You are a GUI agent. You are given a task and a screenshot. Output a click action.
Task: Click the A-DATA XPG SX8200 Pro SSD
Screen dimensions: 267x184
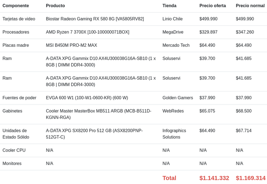pos(94,134)
